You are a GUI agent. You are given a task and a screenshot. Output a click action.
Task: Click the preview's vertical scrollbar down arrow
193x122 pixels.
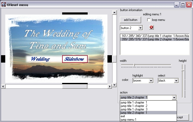point(114,85)
